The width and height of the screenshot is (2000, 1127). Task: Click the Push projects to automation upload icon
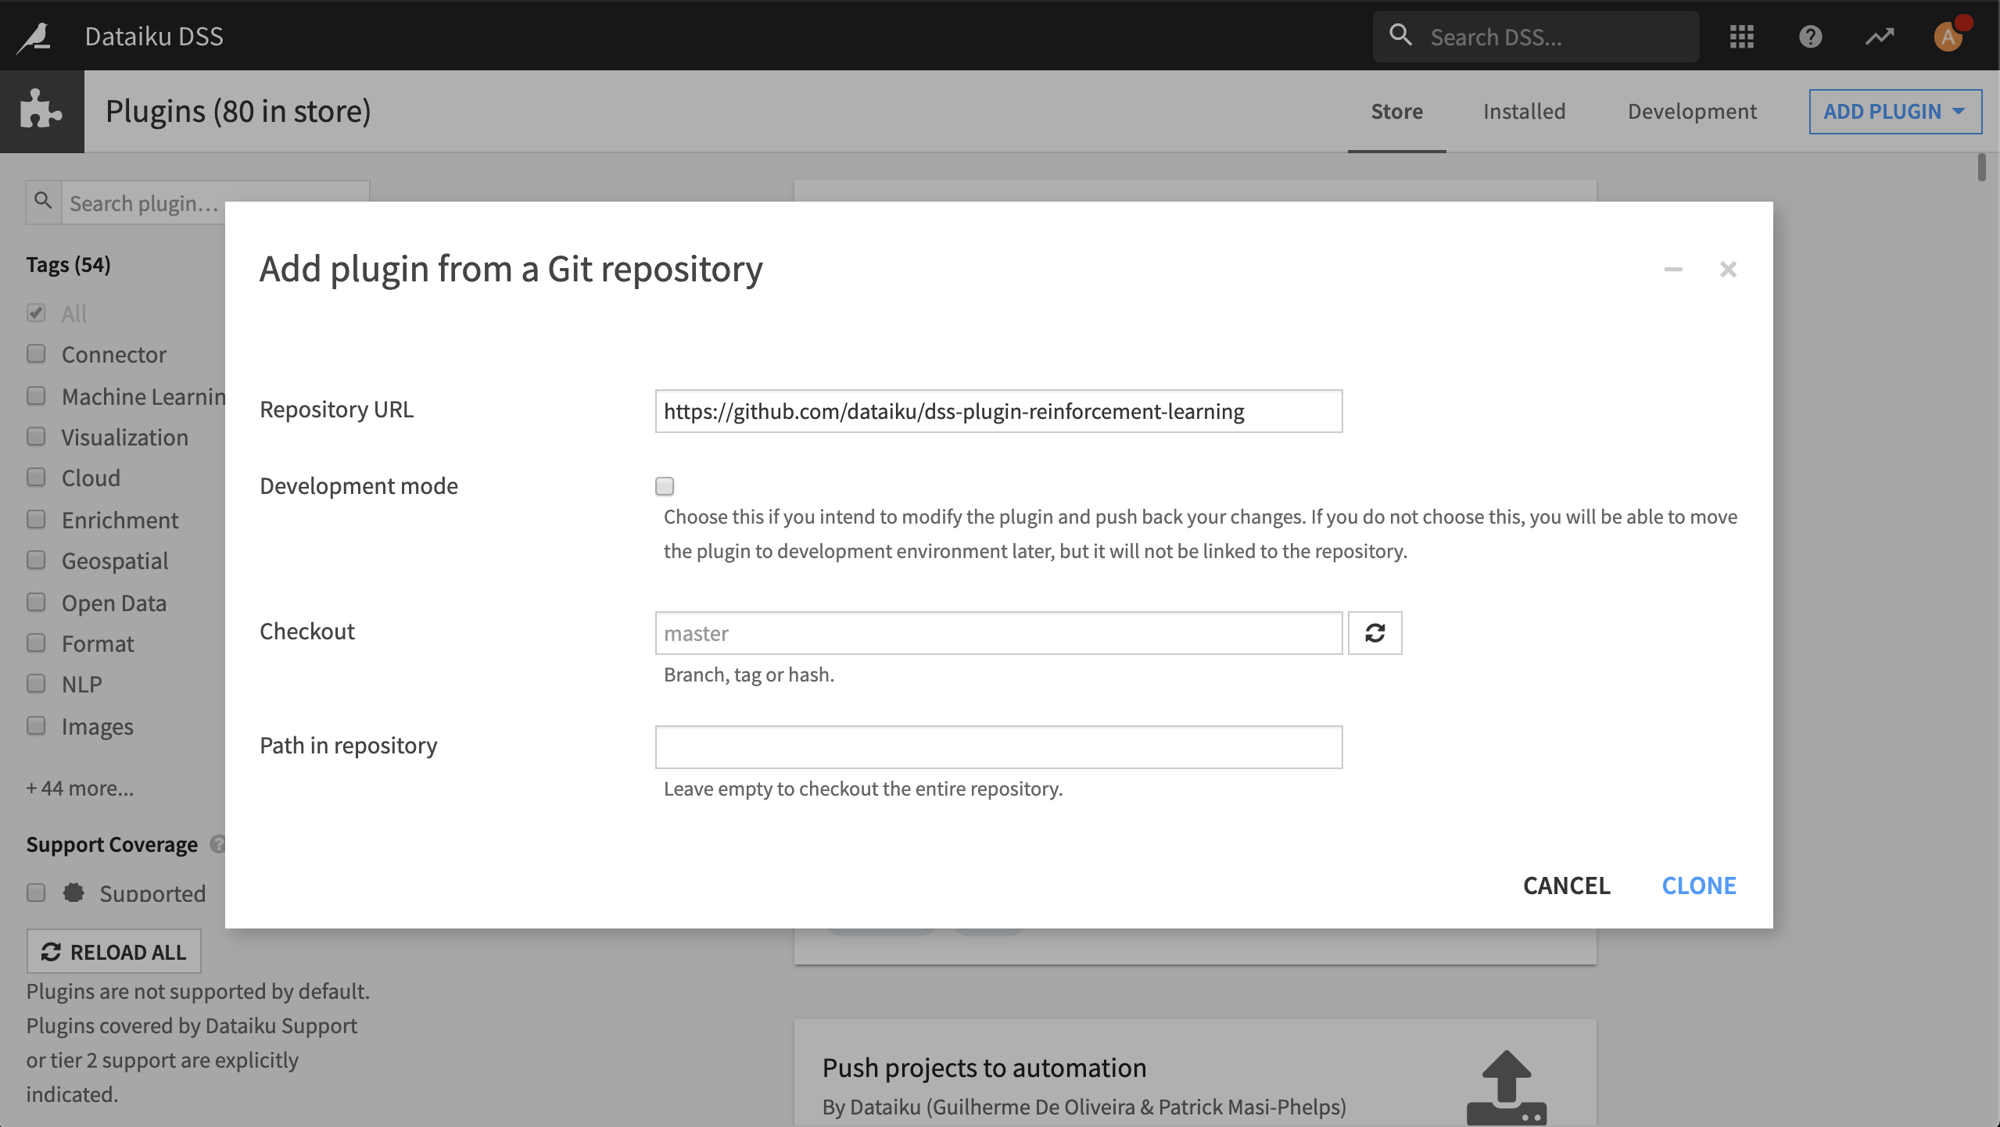tap(1506, 1086)
